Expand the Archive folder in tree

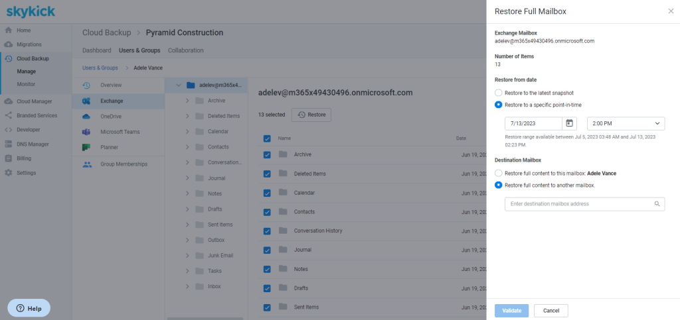[187, 101]
